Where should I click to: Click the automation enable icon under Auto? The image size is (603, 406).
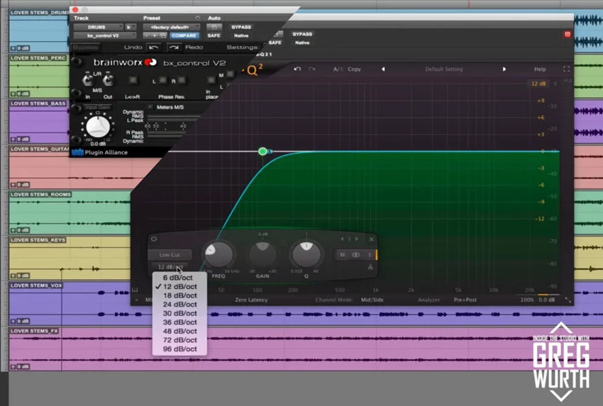point(214,27)
